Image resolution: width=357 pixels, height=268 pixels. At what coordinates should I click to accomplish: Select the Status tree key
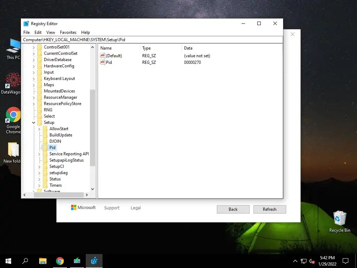click(x=55, y=179)
